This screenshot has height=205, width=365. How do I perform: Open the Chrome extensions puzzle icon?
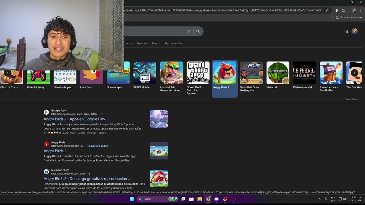[344, 11]
